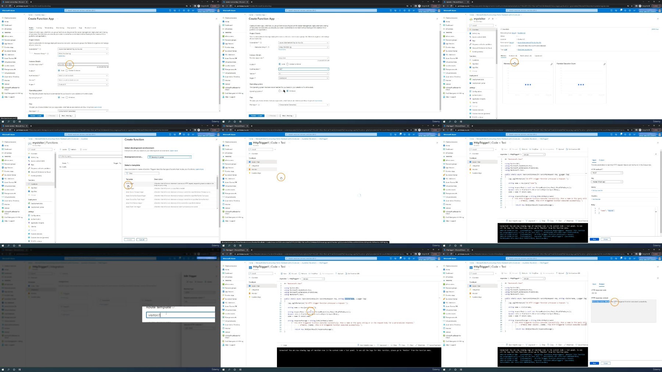Image resolution: width=662 pixels, height=372 pixels.
Task: Click Storage accounts nav icon in myvisitor overview screenshot
Action: coord(444,69)
